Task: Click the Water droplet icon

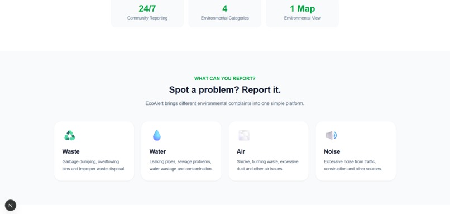Action: [x=157, y=135]
